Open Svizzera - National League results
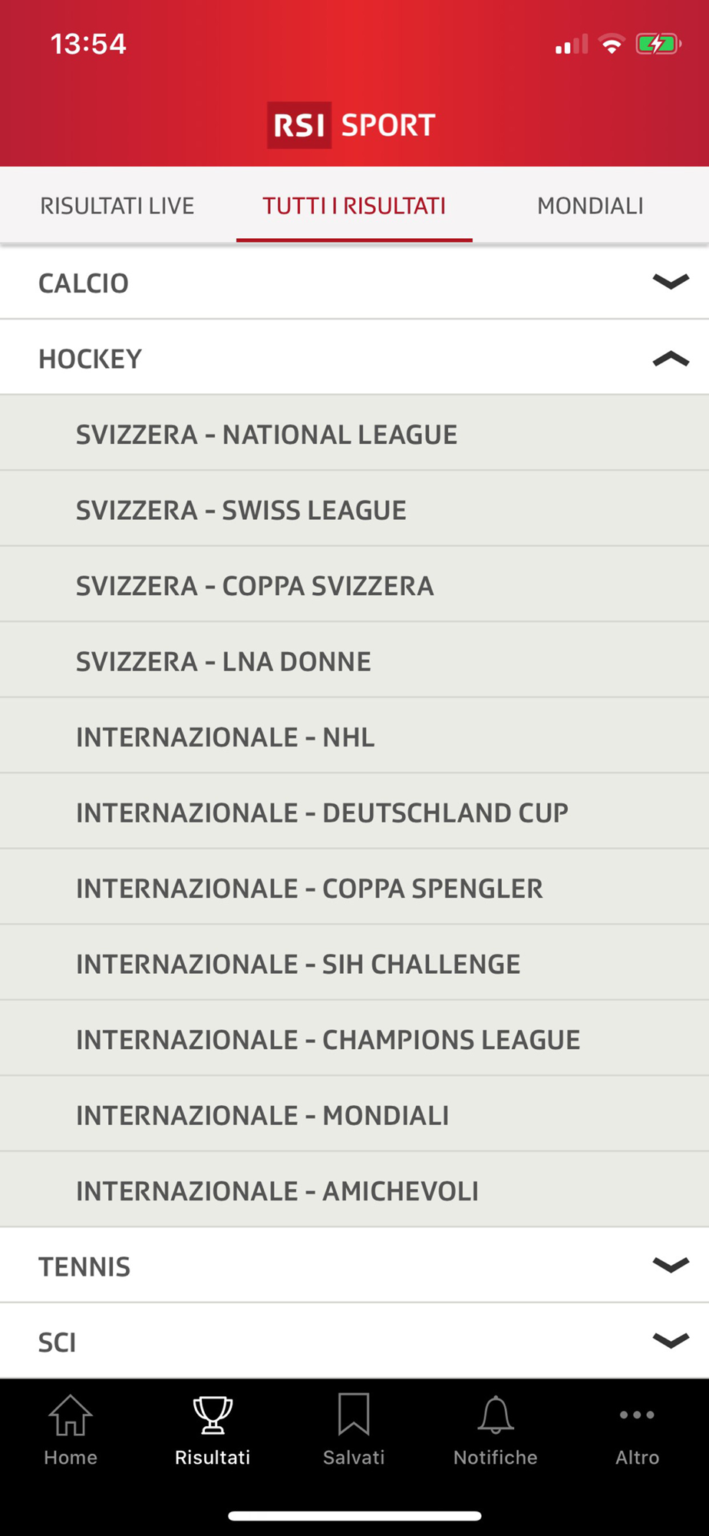709x1536 pixels. point(354,434)
